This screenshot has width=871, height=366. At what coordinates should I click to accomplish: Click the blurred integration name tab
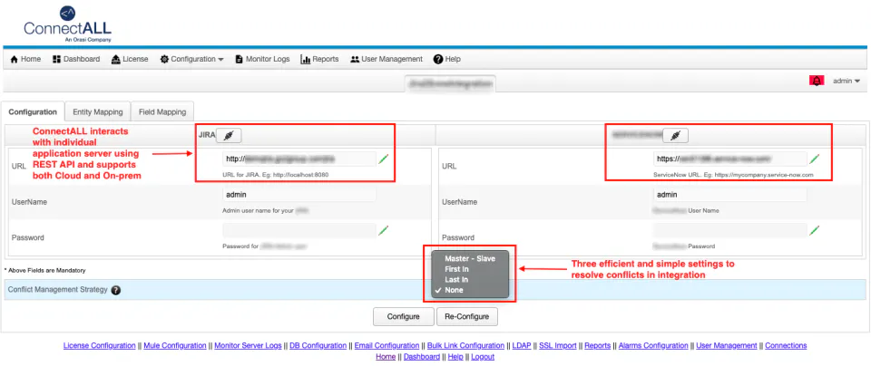pyautogui.click(x=451, y=83)
